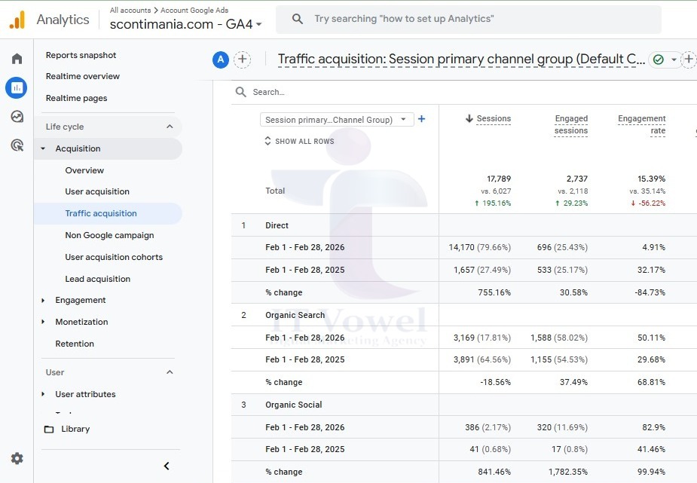Open Retention report

[75, 344]
